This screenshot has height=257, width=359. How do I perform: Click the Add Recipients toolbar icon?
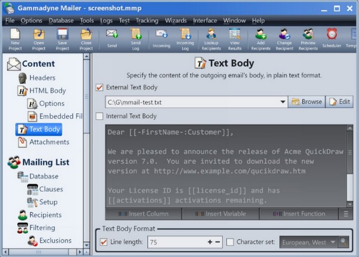(260, 34)
